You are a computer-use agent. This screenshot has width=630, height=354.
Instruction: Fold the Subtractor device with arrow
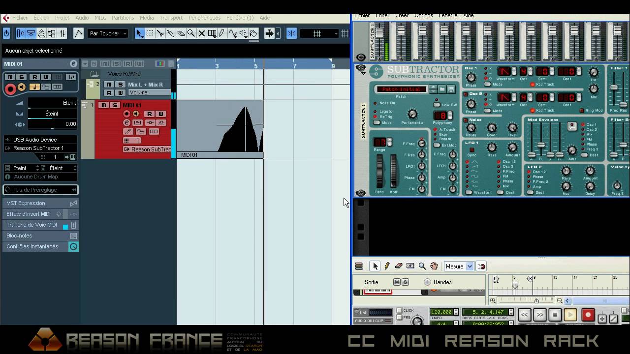click(x=363, y=73)
